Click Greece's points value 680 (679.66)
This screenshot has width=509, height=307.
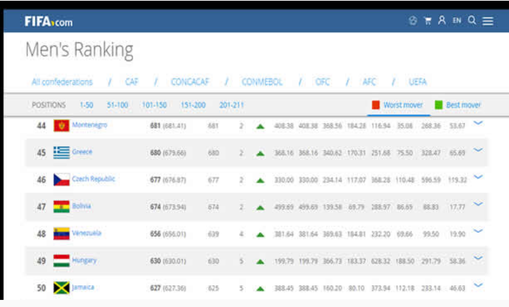tap(168, 153)
